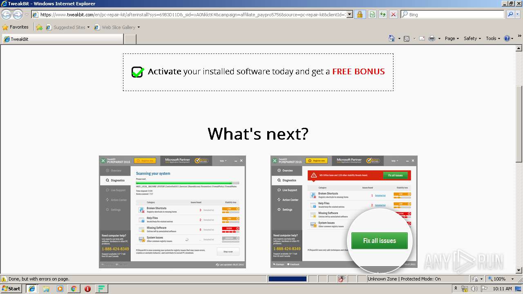Screen dimensions: 523x294
Task: Click the Fix all issues button
Action: tap(379, 241)
